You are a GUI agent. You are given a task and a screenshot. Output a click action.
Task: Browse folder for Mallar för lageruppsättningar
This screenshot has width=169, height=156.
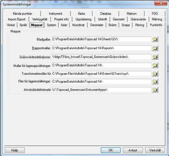click(x=155, y=65)
